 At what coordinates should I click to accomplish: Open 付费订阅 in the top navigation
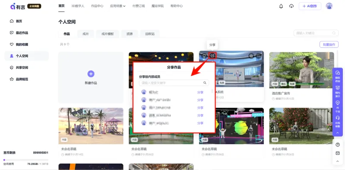coord(138,6)
